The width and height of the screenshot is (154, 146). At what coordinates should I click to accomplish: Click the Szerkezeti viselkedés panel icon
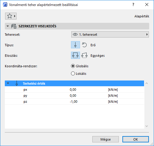pos(14,26)
